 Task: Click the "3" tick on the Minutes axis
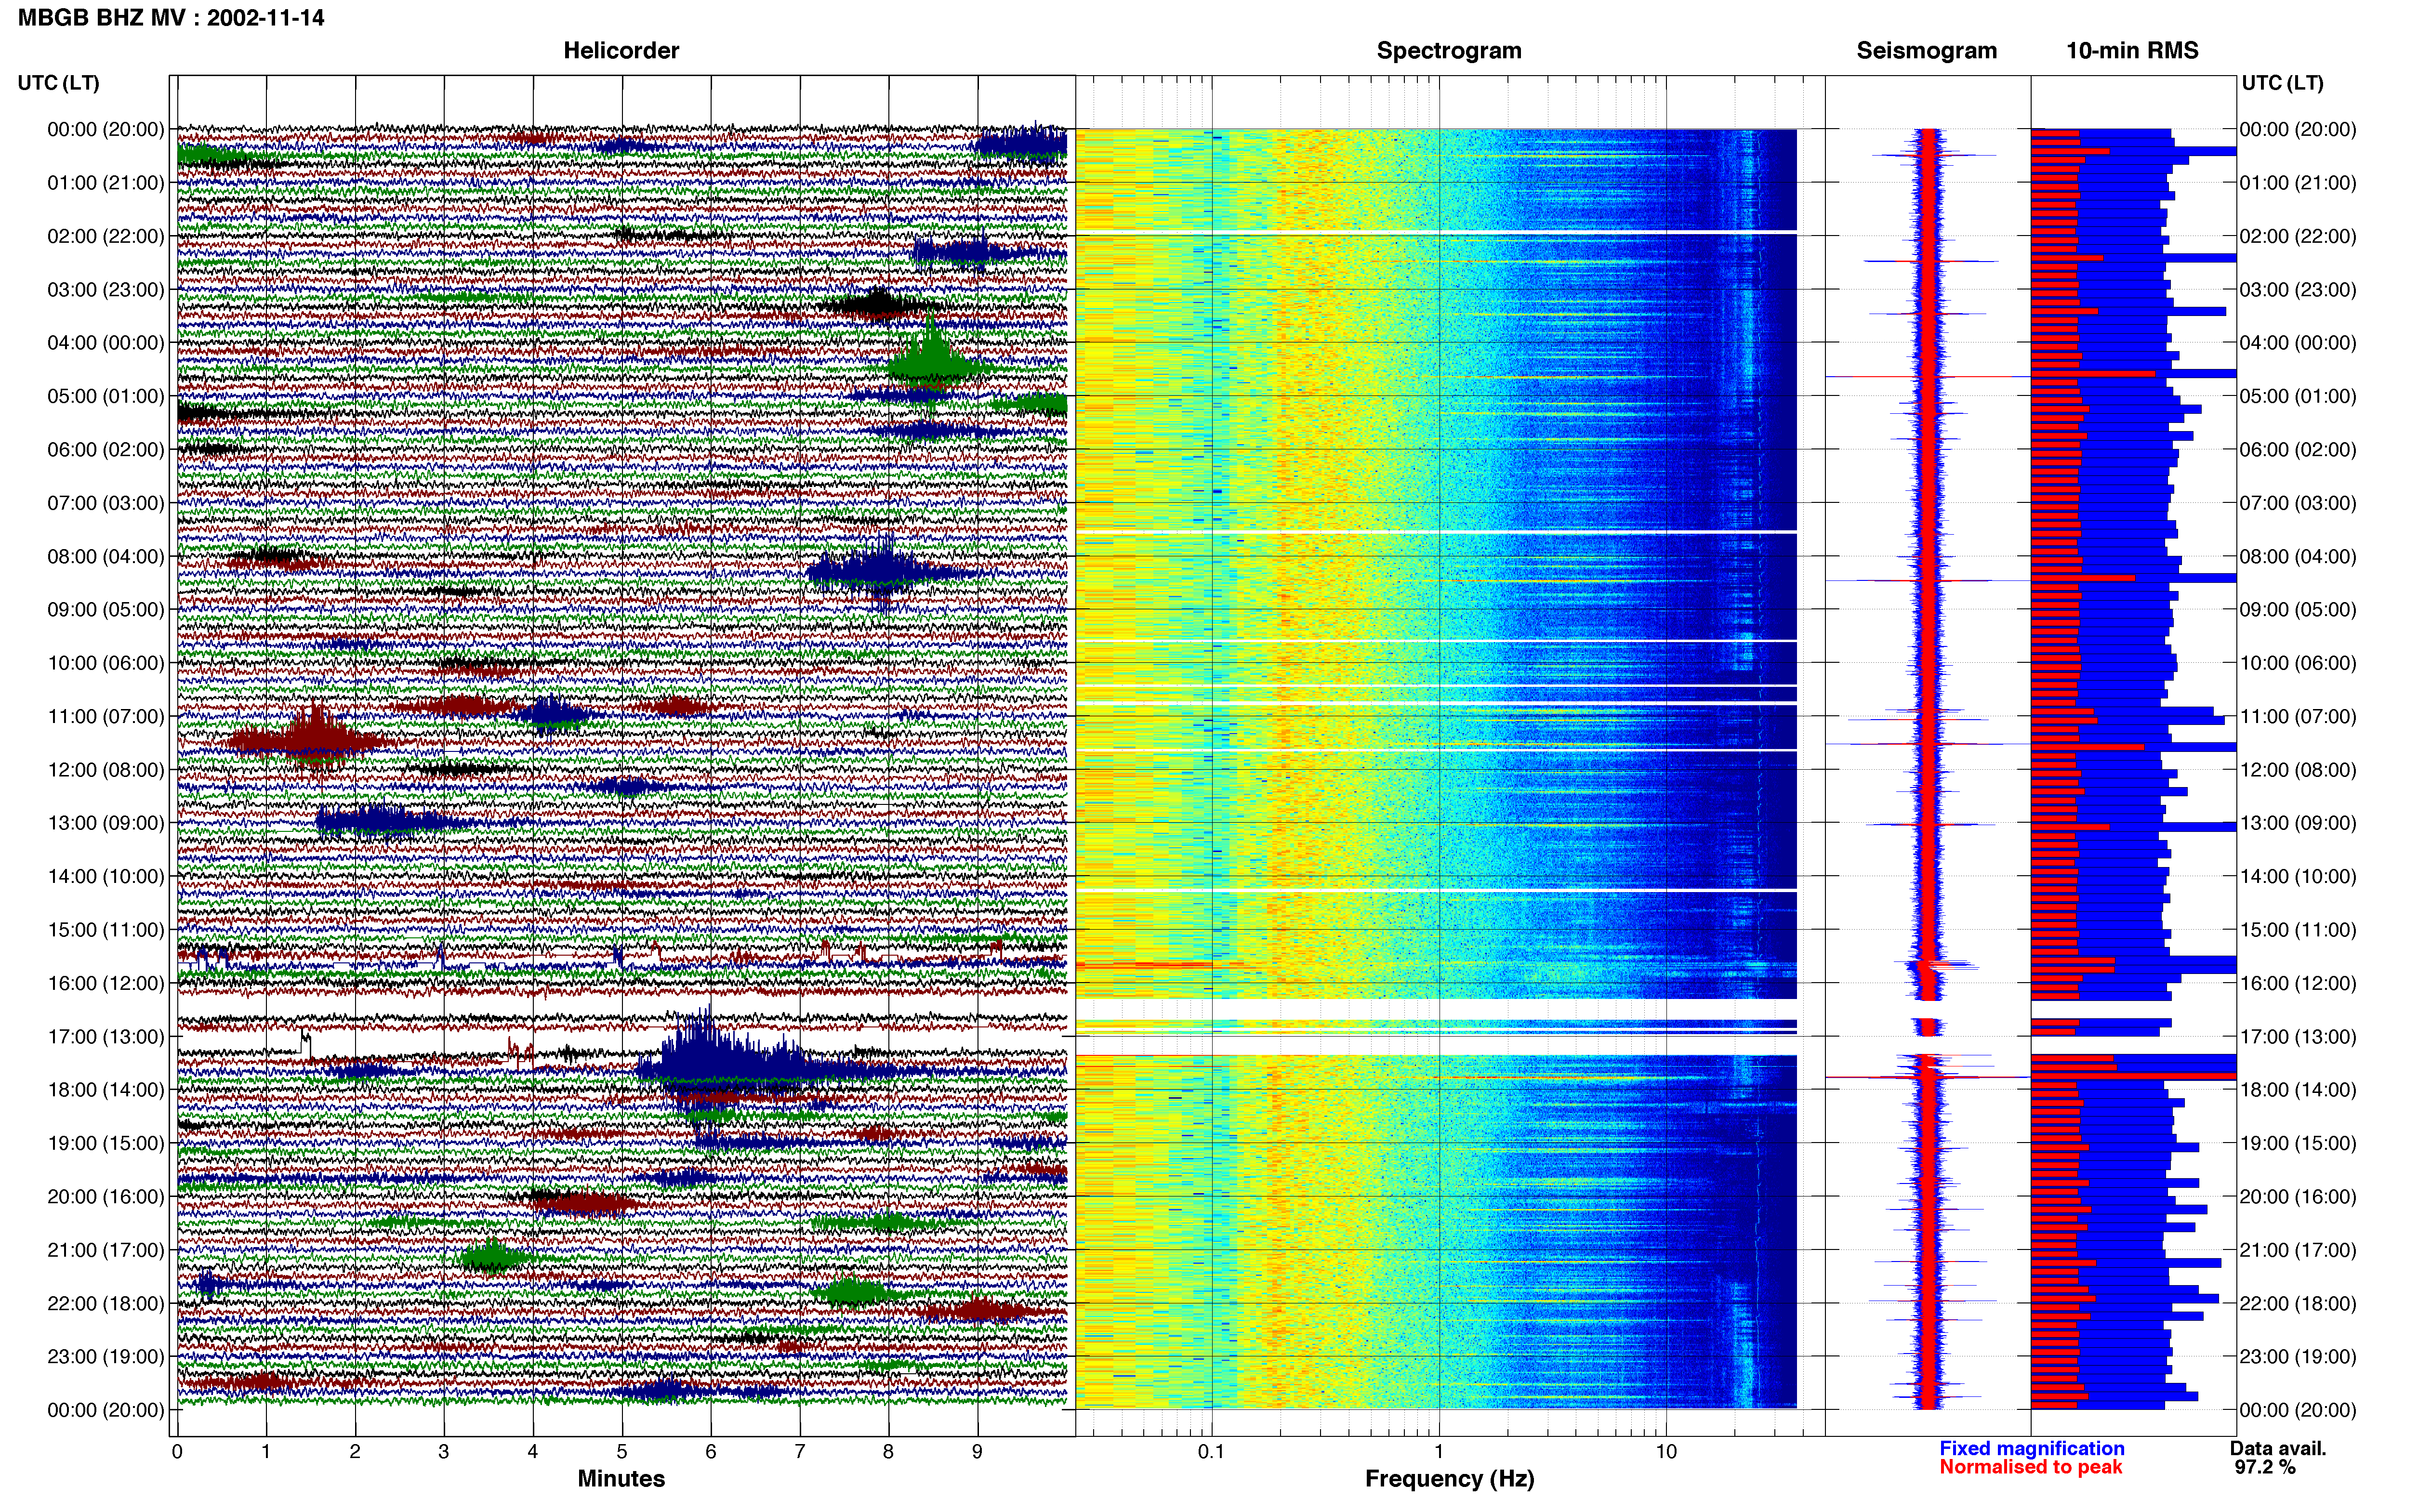444,1452
